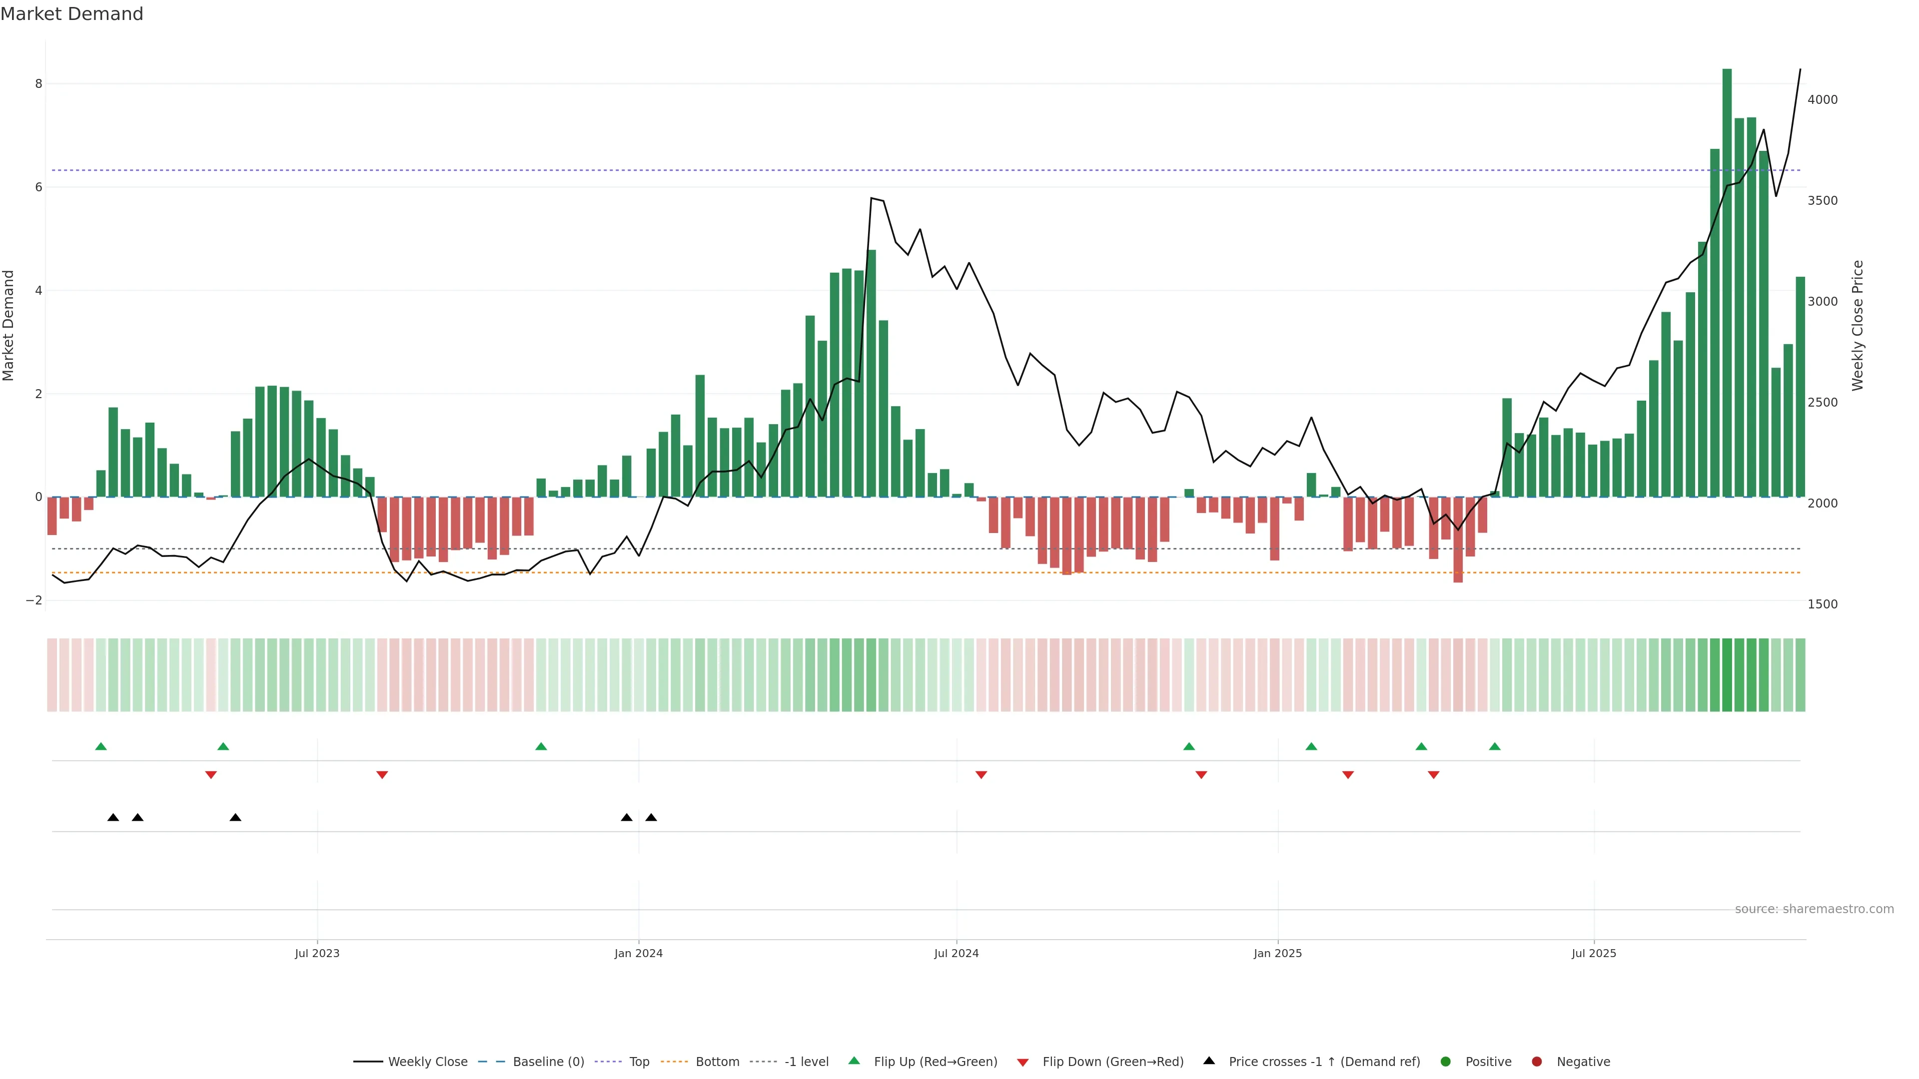Toggle the Top dotted line legend entry
The image size is (1919, 1079).
(639, 1061)
